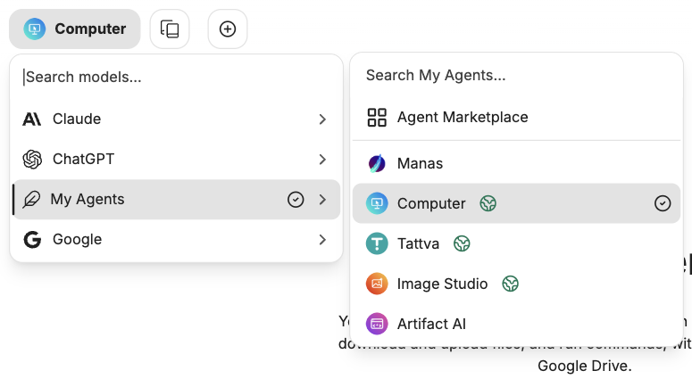The image size is (692, 379).
Task: Expand the My Agents submenu chevron
Action: pos(322,199)
